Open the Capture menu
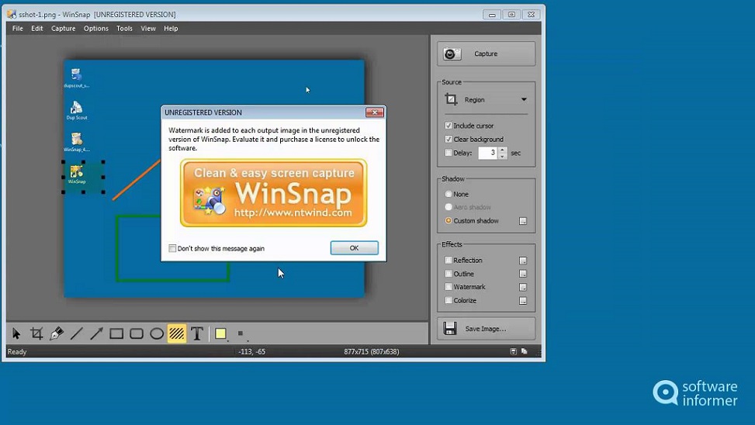This screenshot has height=425, width=755. tap(63, 29)
